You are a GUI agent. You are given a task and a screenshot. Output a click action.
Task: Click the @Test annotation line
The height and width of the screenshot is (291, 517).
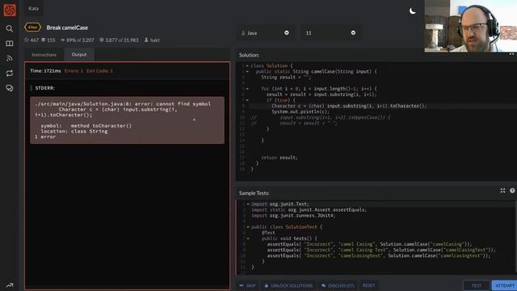[268, 233]
